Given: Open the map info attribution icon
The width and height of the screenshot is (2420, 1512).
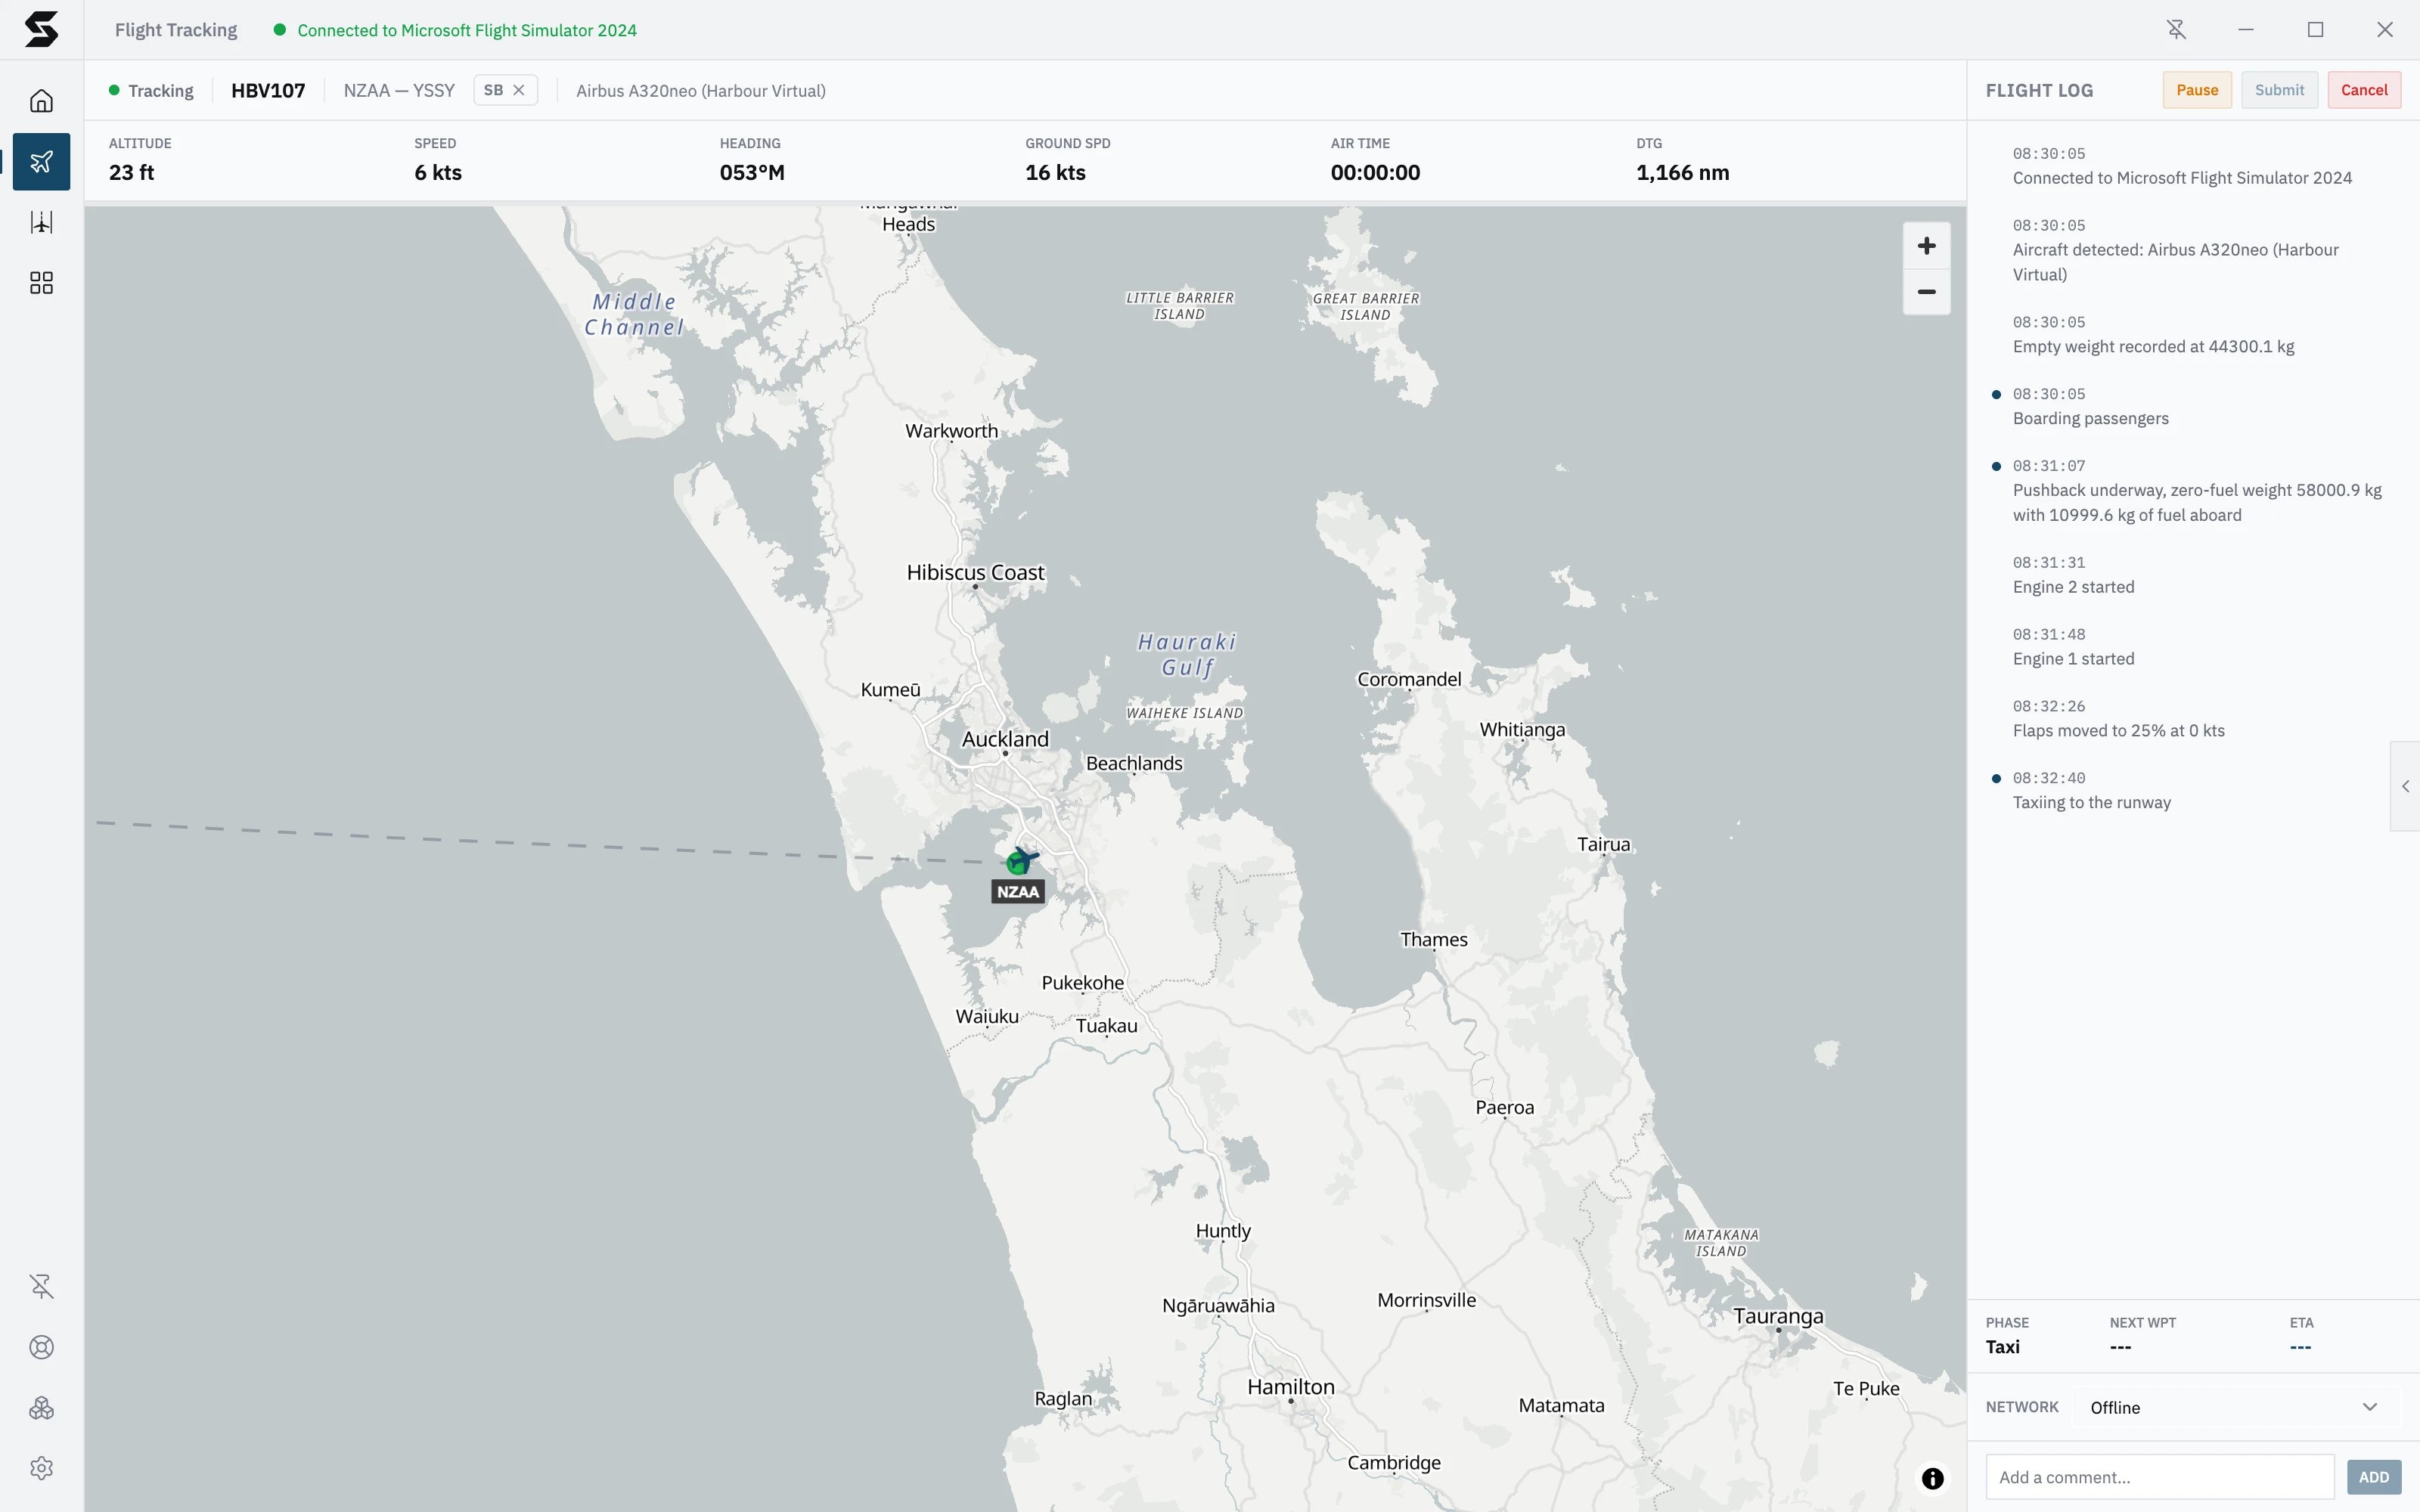Looking at the screenshot, I should click(x=1932, y=1478).
